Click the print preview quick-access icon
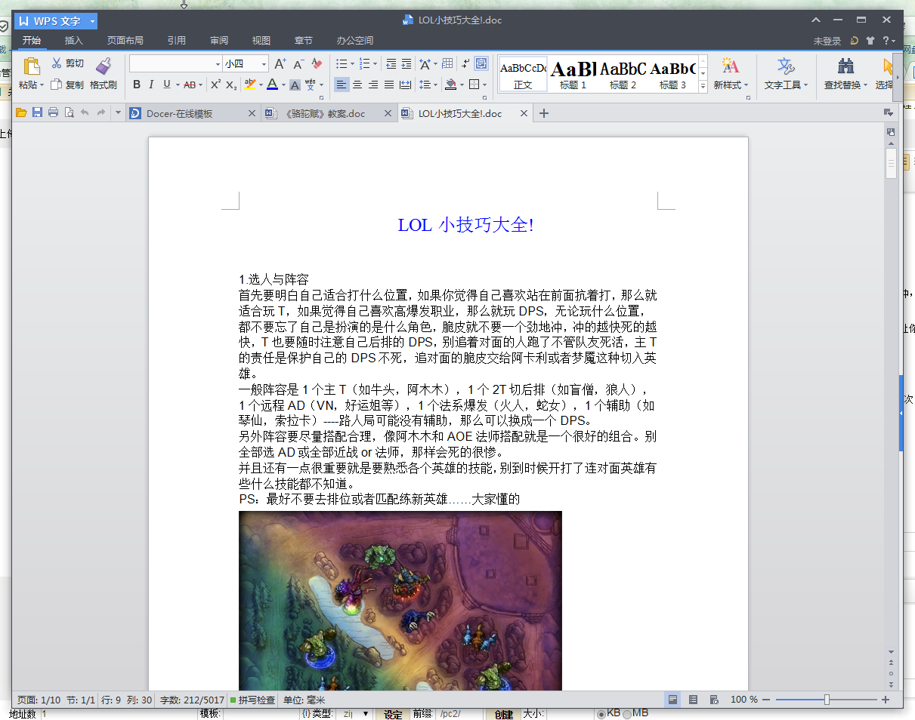 coord(69,113)
